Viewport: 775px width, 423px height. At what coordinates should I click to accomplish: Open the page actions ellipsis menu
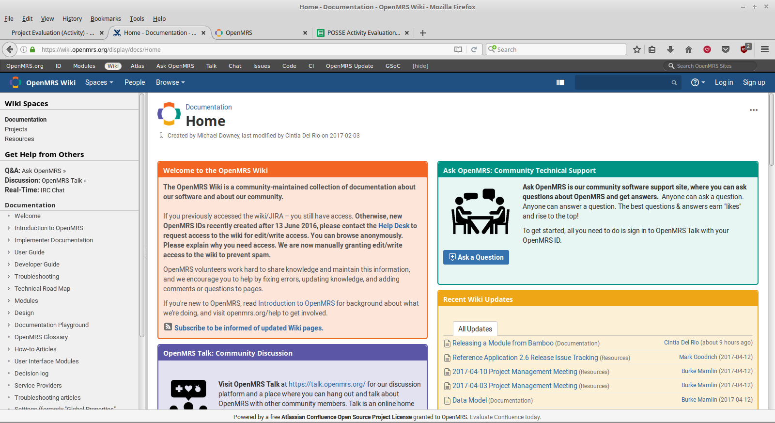[754, 110]
